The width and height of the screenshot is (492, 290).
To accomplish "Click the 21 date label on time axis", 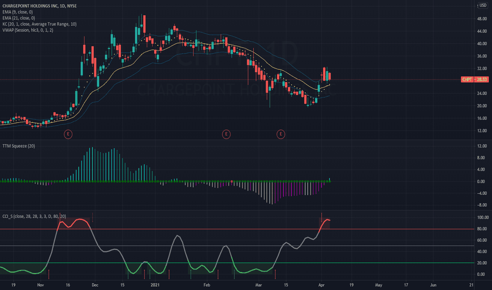I will click(x=471, y=285).
